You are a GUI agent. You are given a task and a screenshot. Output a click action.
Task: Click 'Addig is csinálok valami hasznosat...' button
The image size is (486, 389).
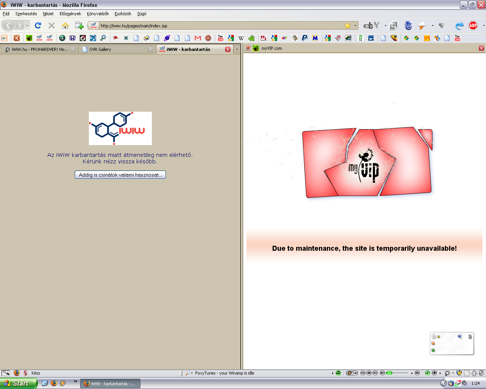tap(120, 175)
